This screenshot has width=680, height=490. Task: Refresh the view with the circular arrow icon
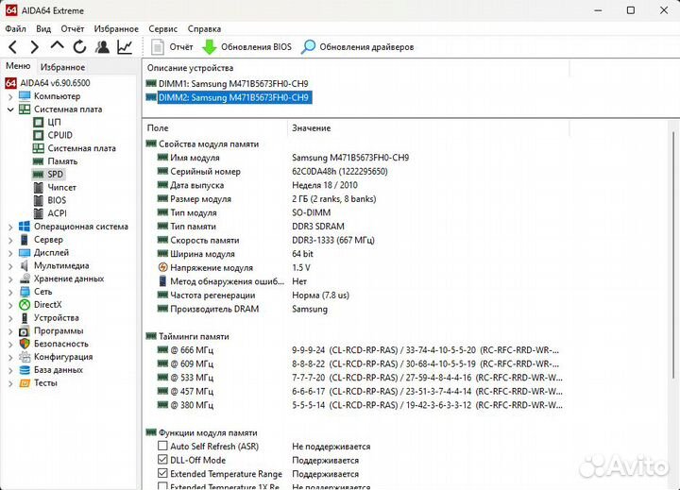click(x=79, y=47)
